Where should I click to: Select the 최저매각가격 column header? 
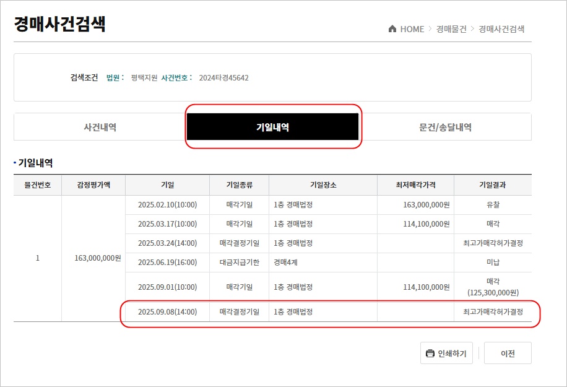(x=415, y=185)
